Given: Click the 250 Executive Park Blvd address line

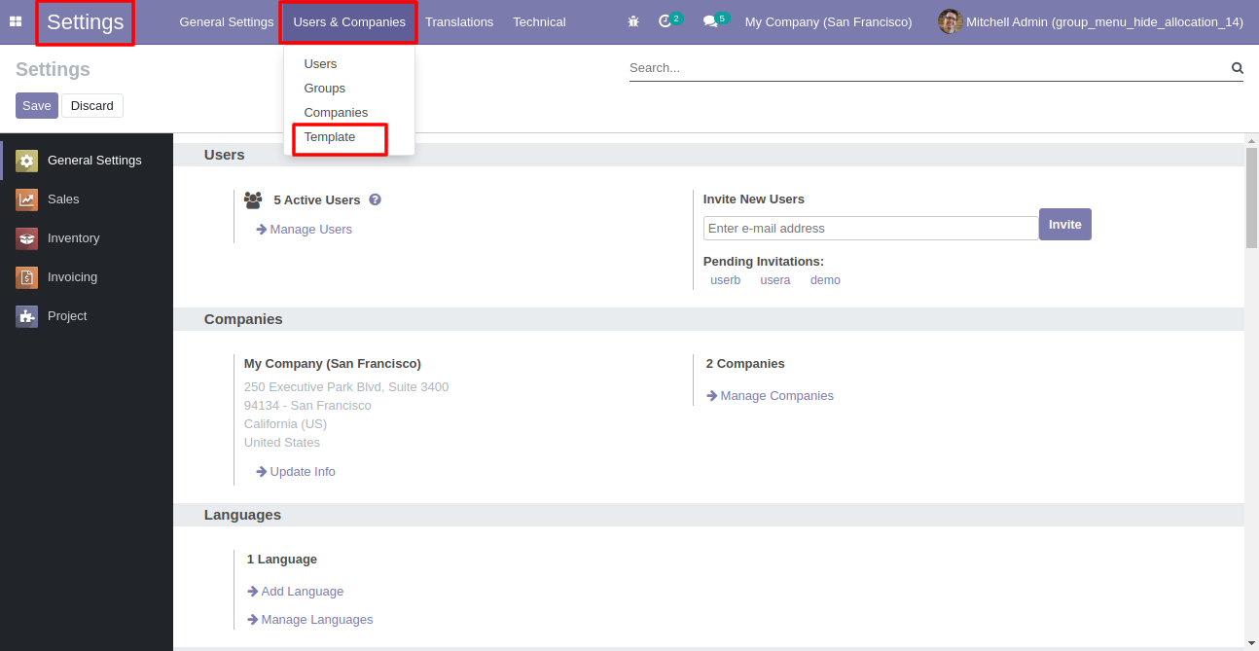Looking at the screenshot, I should (346, 387).
